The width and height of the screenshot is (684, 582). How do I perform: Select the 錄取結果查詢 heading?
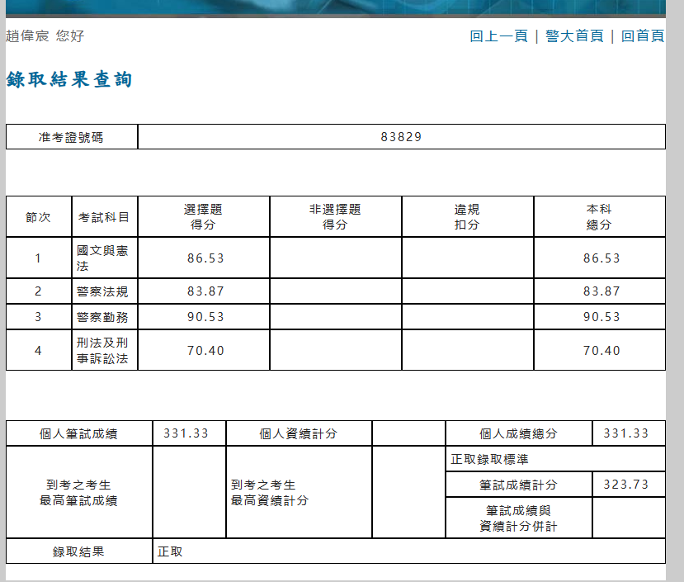pos(69,79)
